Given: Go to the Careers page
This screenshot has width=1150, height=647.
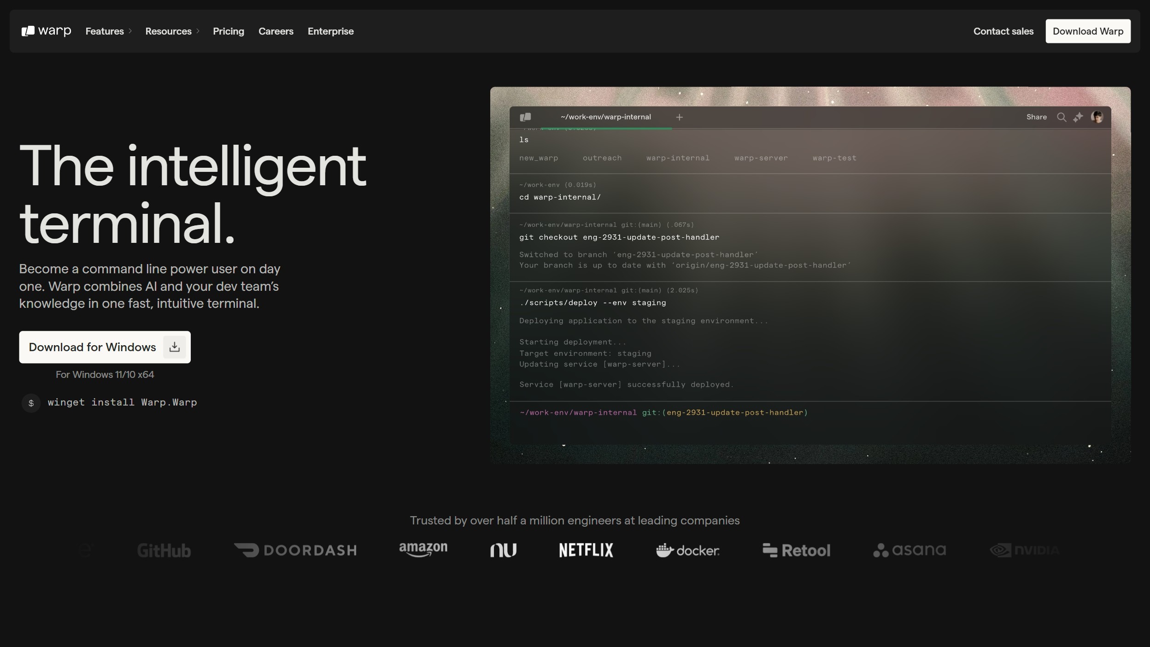Looking at the screenshot, I should point(276,31).
